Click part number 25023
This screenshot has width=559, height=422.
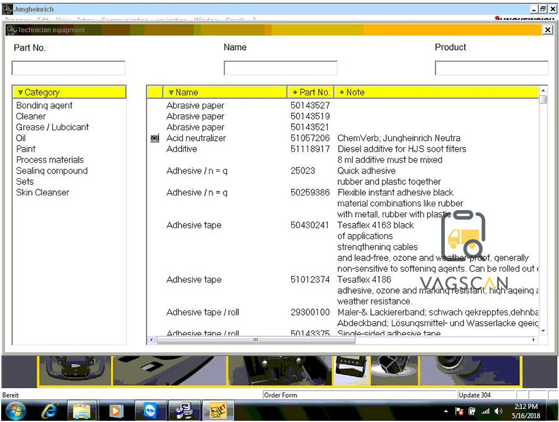[303, 171]
